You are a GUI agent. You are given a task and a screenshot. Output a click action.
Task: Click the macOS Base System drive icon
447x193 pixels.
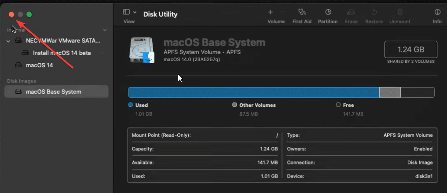click(x=142, y=51)
